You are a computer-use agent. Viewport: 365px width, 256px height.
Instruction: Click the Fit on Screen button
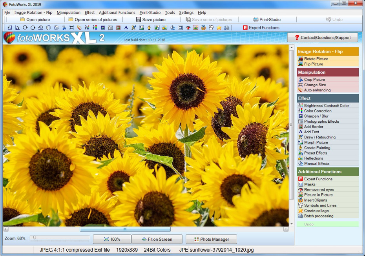click(x=157, y=239)
